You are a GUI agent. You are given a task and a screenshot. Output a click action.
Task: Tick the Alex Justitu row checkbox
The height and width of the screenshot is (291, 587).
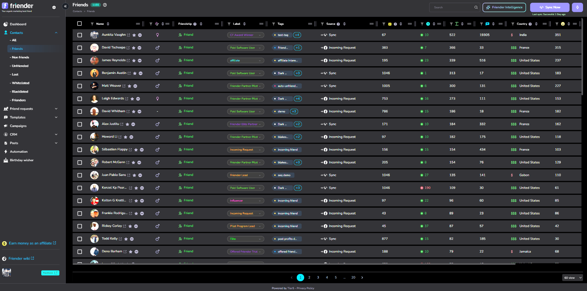[80, 124]
